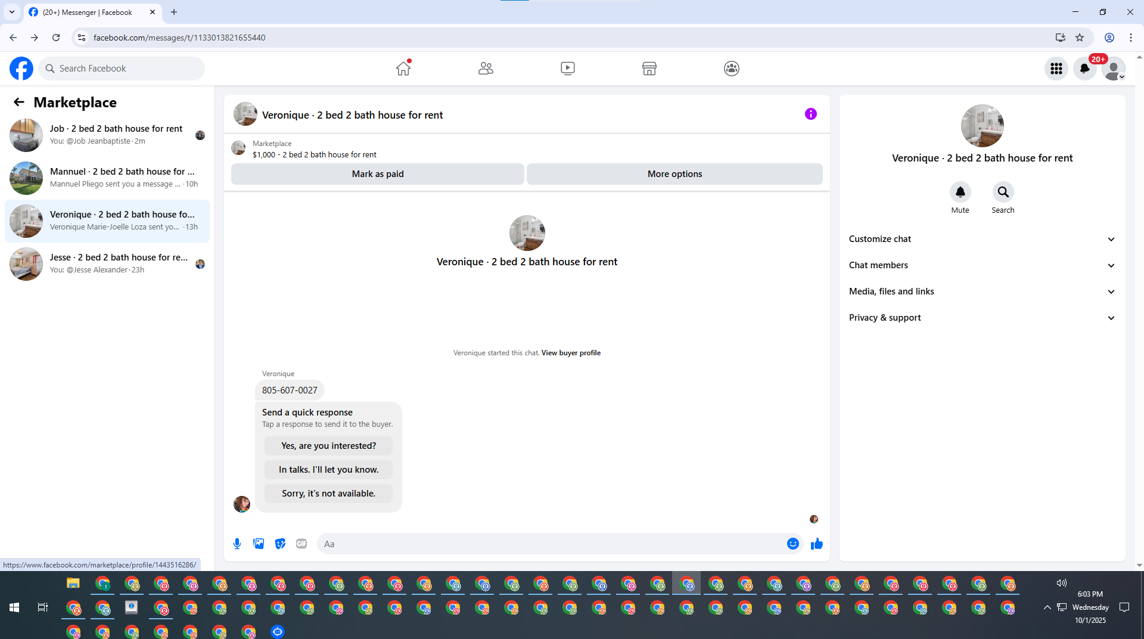Screen dimensions: 1144x639
Task: Open the listing thumbnail in chat header
Action: (245, 114)
